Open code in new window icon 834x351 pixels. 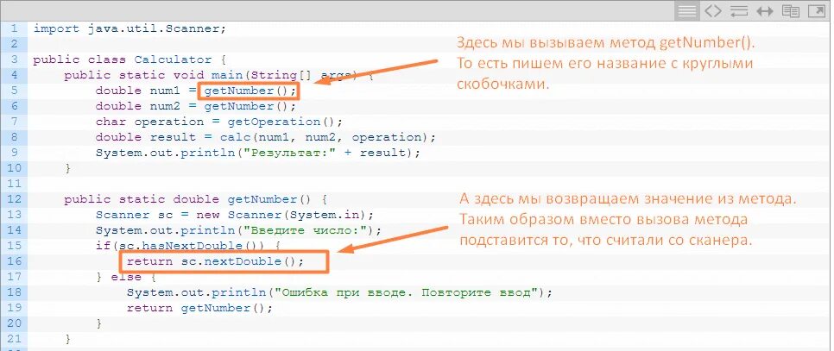click(x=817, y=11)
